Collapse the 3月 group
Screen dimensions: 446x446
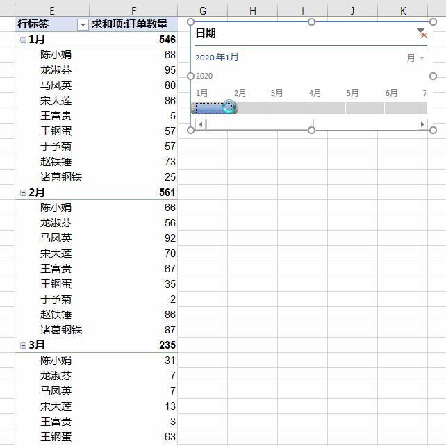23,345
